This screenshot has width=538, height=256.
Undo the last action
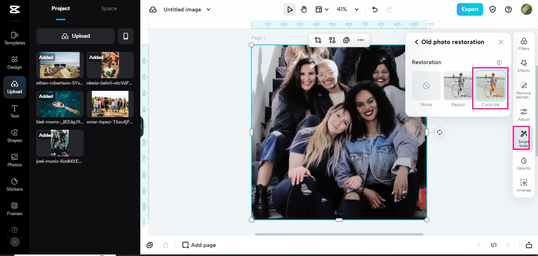pos(375,9)
